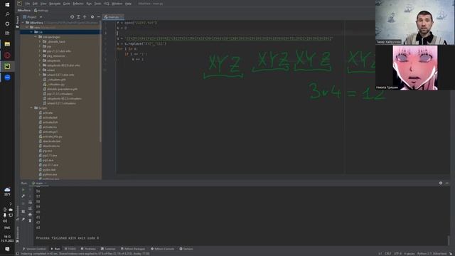Click the Zoom icon in the taskbar
The width and height of the screenshot is (455, 256).
pos(7,78)
